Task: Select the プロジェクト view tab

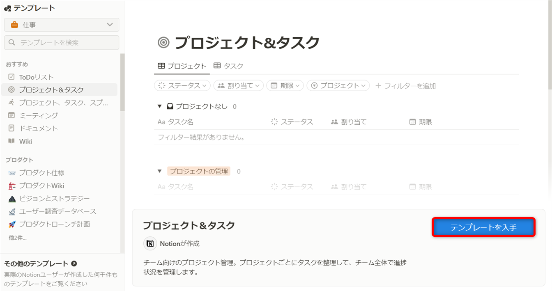Action: (182, 66)
